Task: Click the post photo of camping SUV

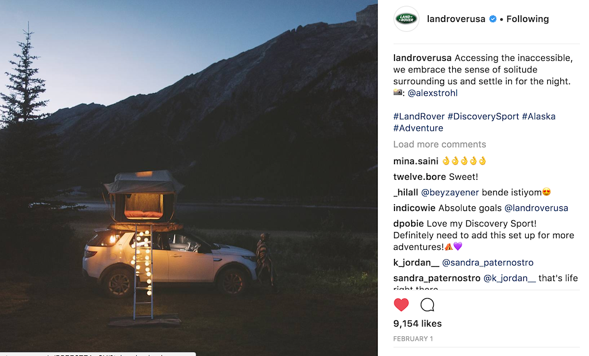Action: tap(188, 178)
